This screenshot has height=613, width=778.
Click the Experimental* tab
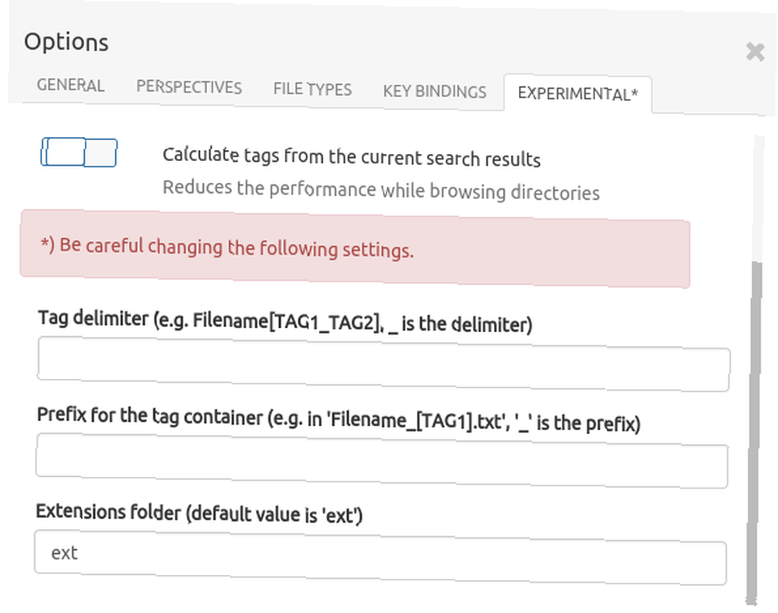(577, 93)
